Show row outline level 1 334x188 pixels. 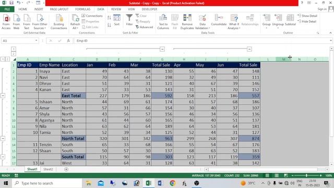(3, 59)
